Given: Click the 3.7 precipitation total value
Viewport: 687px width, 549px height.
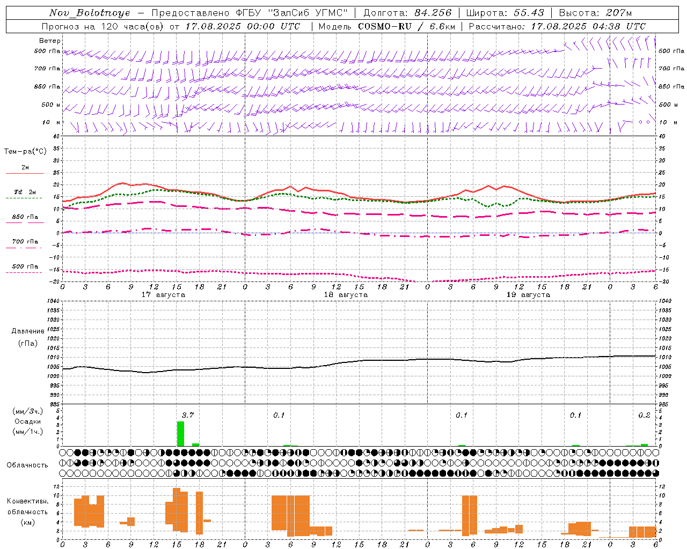Looking at the screenshot, I should tap(188, 415).
